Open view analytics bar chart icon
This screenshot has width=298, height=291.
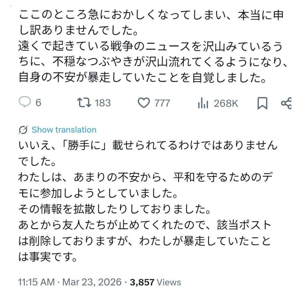(x=203, y=103)
